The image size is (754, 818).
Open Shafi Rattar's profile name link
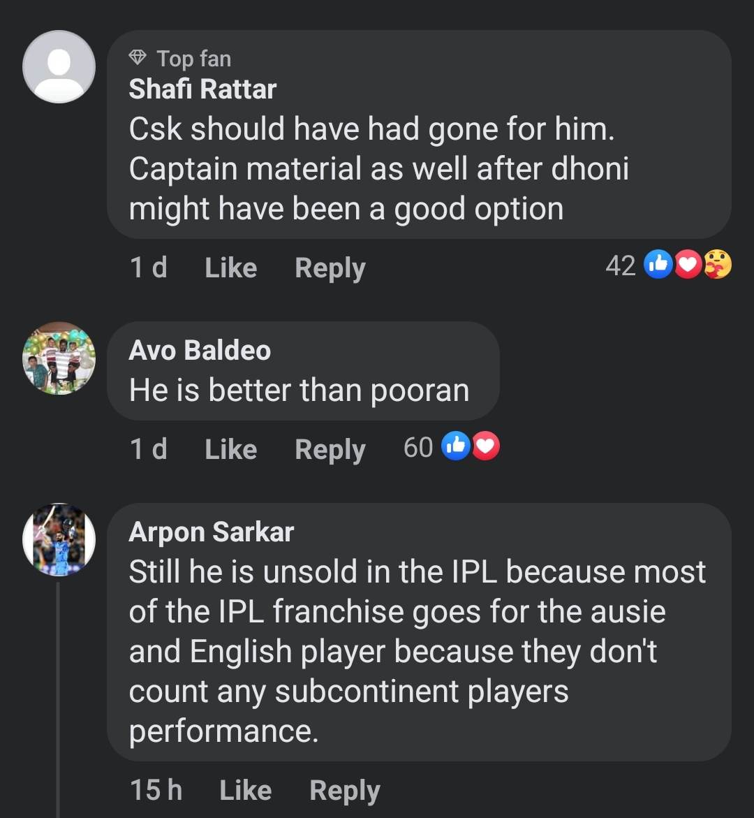[x=202, y=89]
